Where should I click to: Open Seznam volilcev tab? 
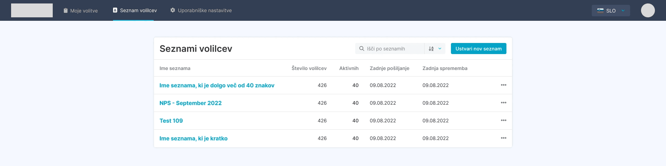135,10
